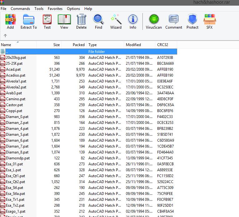Click CRC32 value A107293B

pyautogui.click(x=165, y=58)
